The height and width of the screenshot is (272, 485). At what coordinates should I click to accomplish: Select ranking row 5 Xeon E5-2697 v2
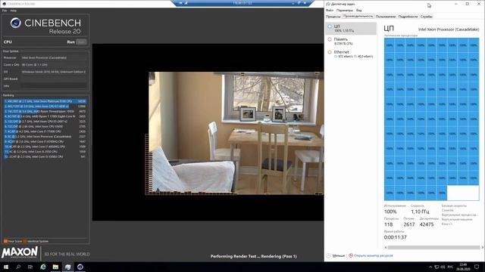(45, 122)
